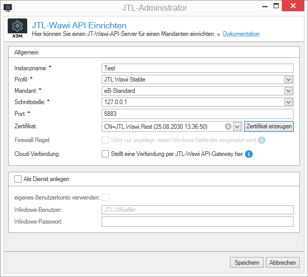Expand the Mandant dropdown list
This screenshot has height=277, width=308.
tap(288, 91)
